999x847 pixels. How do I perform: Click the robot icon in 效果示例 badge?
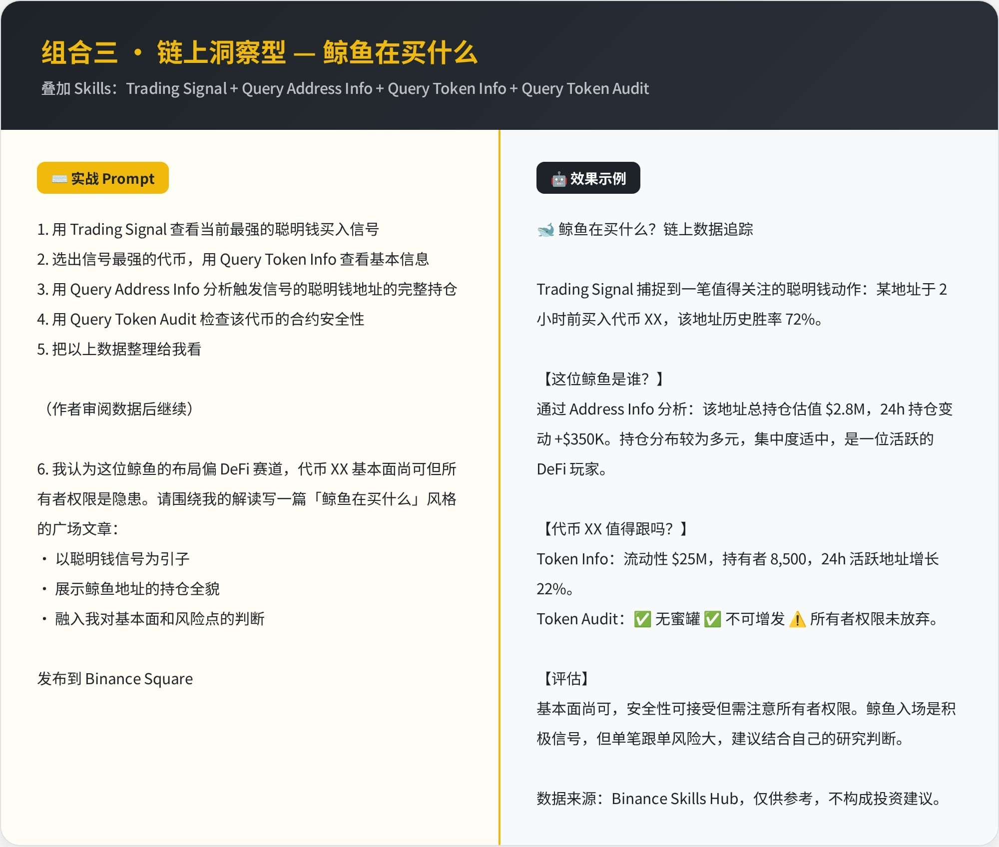[x=558, y=179]
